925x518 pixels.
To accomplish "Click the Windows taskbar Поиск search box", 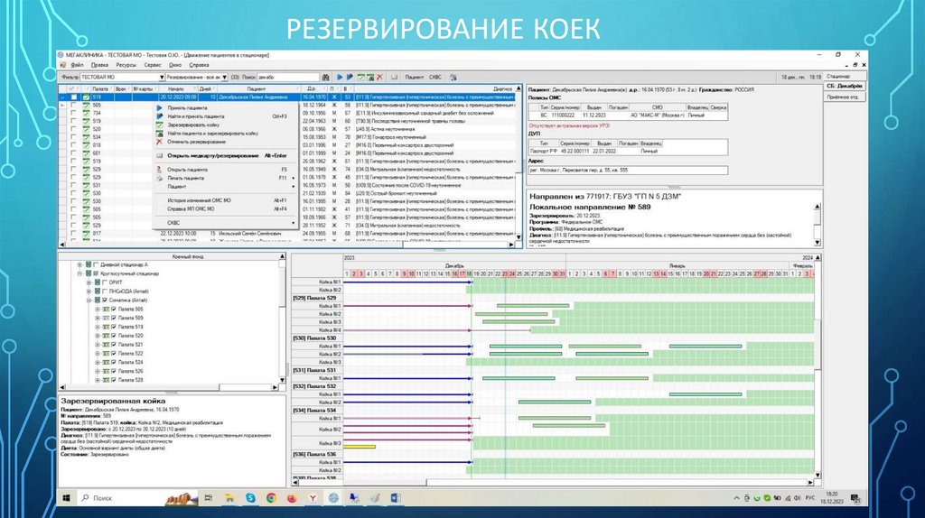I will coord(137,498).
